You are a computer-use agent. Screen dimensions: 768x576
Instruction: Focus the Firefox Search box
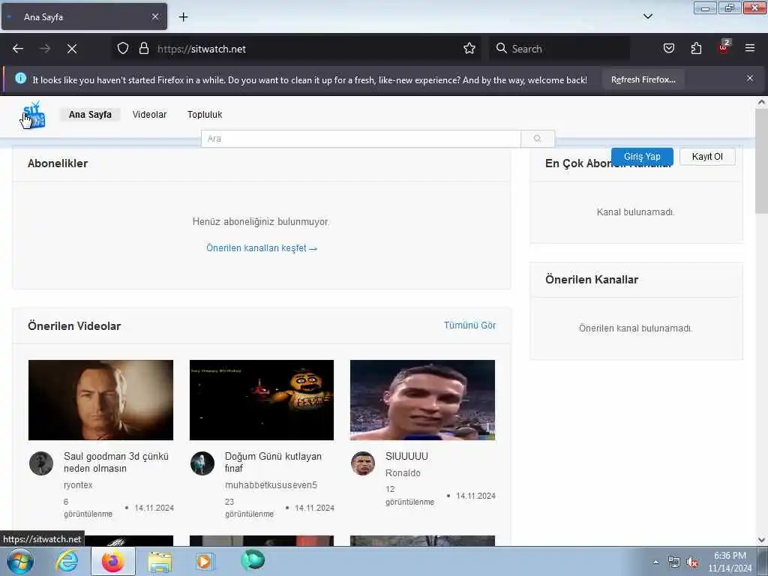pos(559,49)
